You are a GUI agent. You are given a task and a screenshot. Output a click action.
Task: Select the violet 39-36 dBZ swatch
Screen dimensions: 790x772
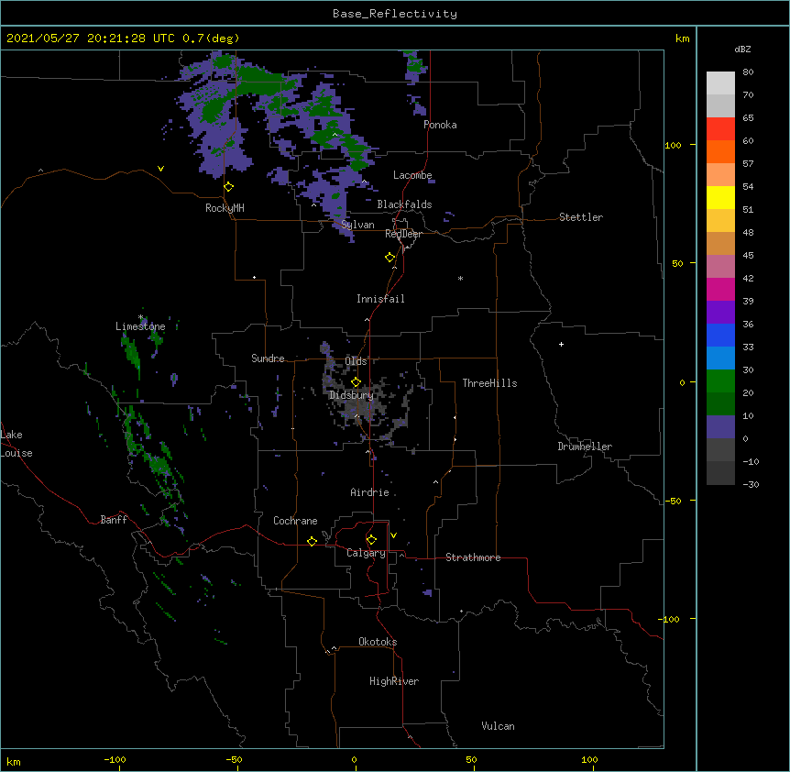[720, 313]
